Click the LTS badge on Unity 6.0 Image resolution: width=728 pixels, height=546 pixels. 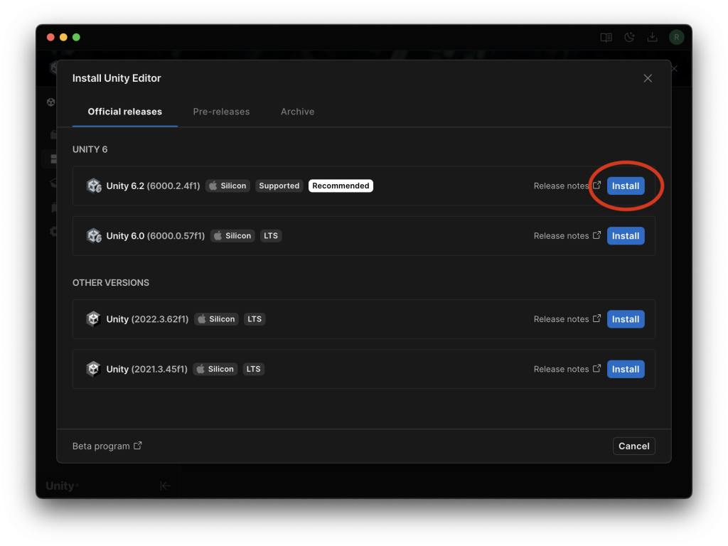(x=271, y=236)
